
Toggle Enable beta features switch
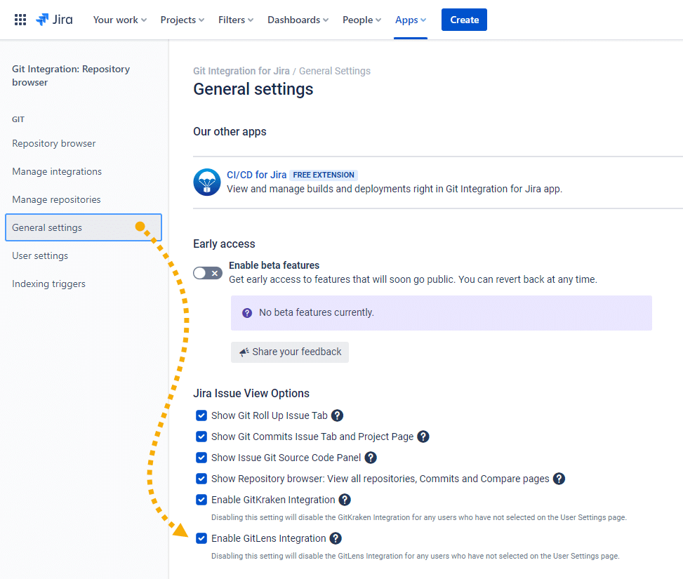pyautogui.click(x=208, y=273)
